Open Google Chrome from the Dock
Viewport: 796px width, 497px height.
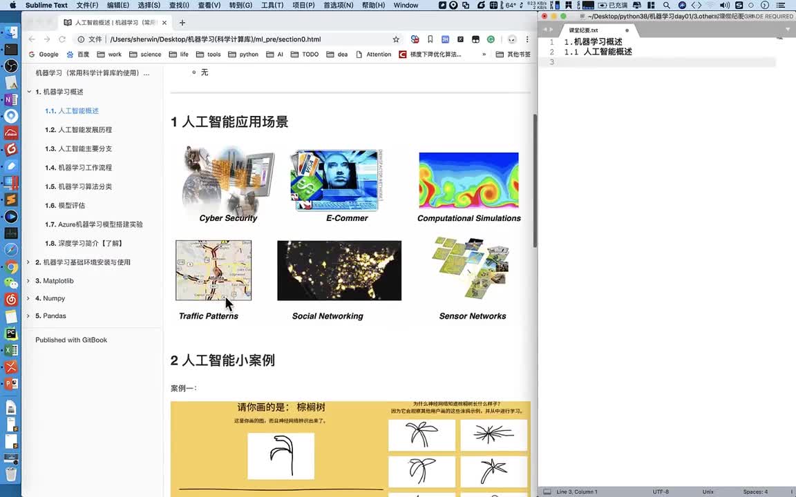pos(11,267)
